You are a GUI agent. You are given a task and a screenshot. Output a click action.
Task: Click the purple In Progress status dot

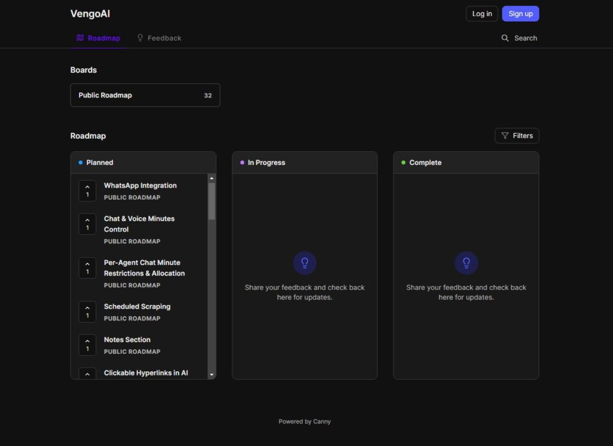[241, 162]
